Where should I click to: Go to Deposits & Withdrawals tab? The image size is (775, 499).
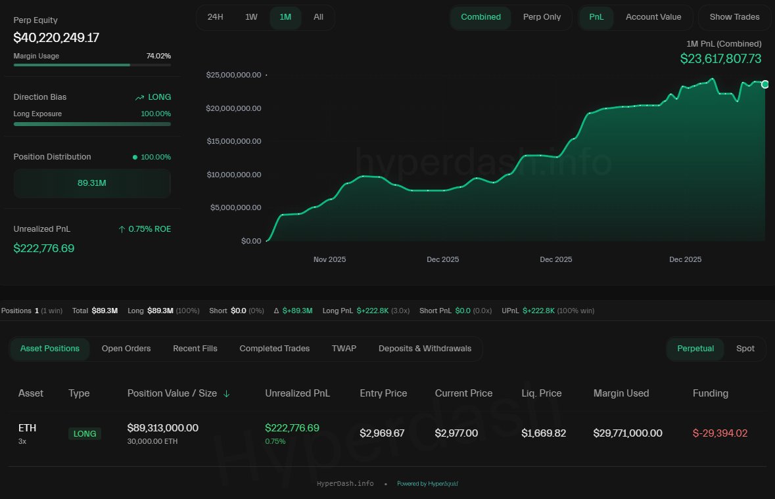tap(425, 349)
